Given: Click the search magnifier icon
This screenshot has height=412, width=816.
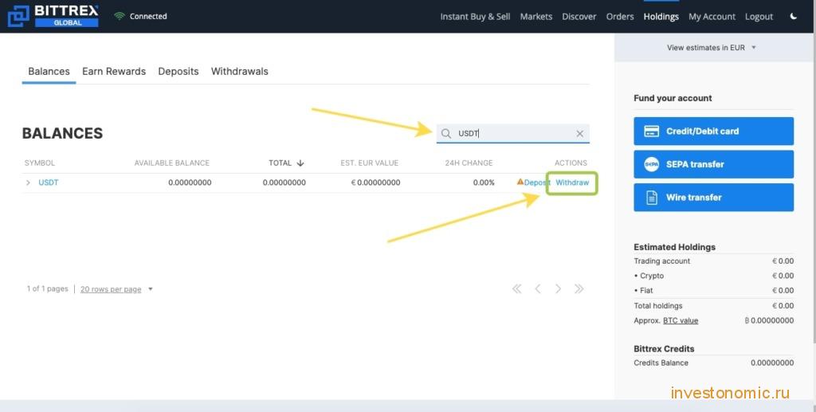Looking at the screenshot, I should pos(446,134).
